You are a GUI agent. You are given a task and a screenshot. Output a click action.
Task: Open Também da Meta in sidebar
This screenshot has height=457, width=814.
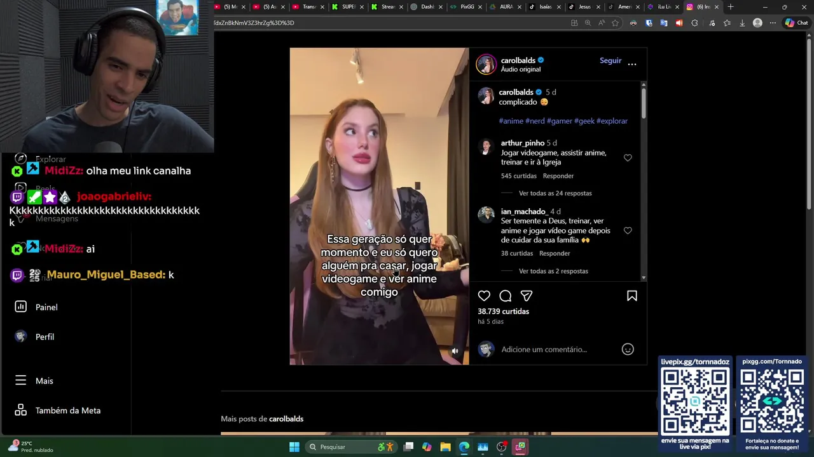pos(59,411)
